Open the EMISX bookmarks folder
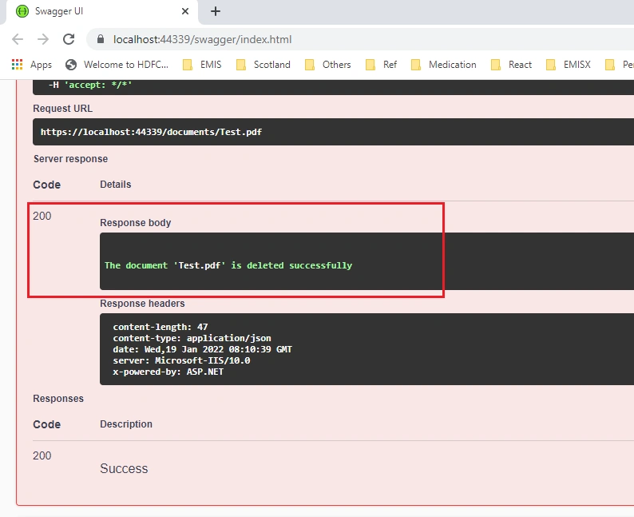Screen dimensions: 634x517 pos(568,65)
